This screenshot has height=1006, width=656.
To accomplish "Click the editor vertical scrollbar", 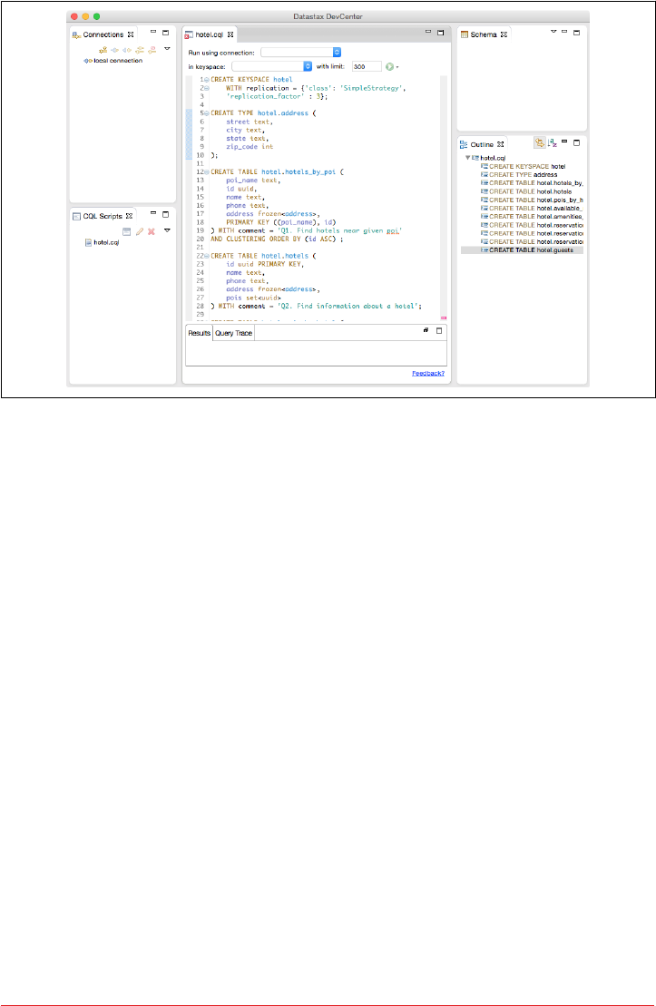I will [444, 197].
